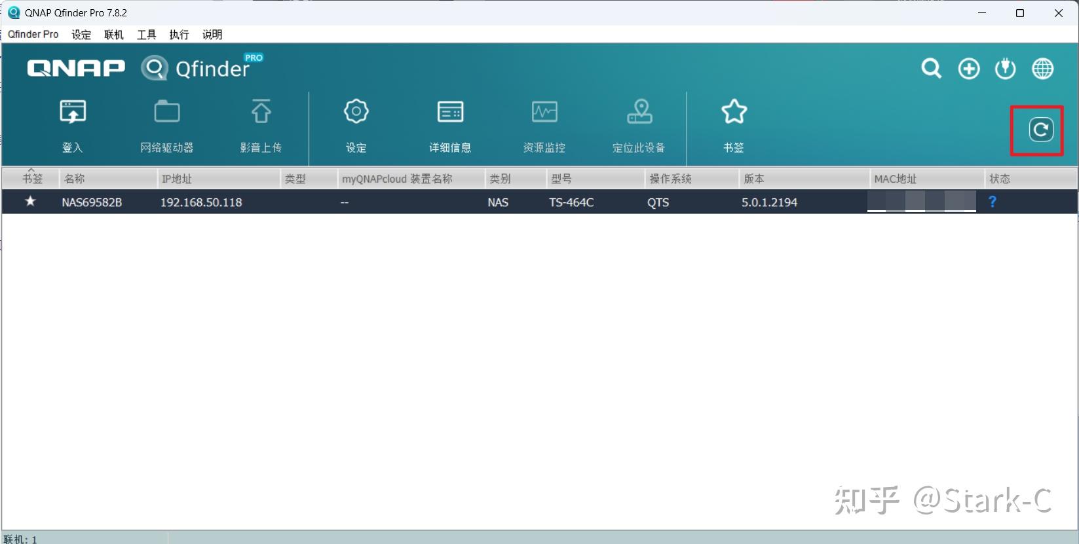Click the add device plus icon
This screenshot has width=1079, height=544.
pos(969,69)
